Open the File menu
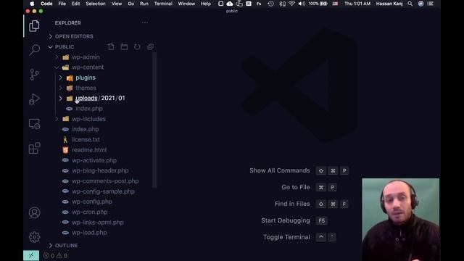The width and height of the screenshot is (464, 261). click(62, 4)
